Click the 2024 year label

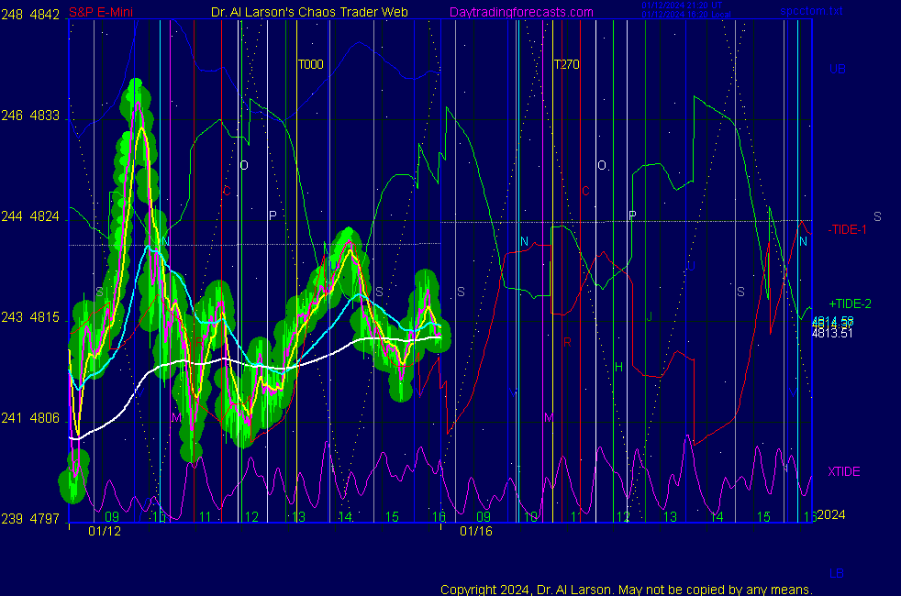(x=830, y=515)
